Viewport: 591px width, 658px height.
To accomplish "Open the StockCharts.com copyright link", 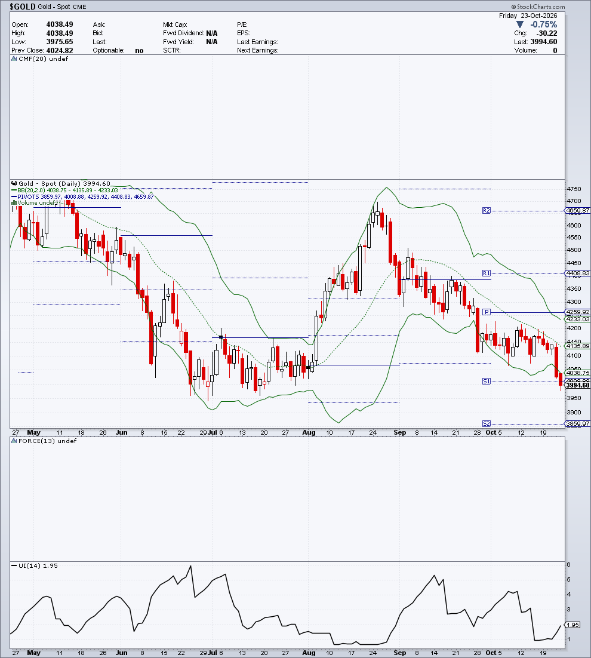I will (538, 7).
